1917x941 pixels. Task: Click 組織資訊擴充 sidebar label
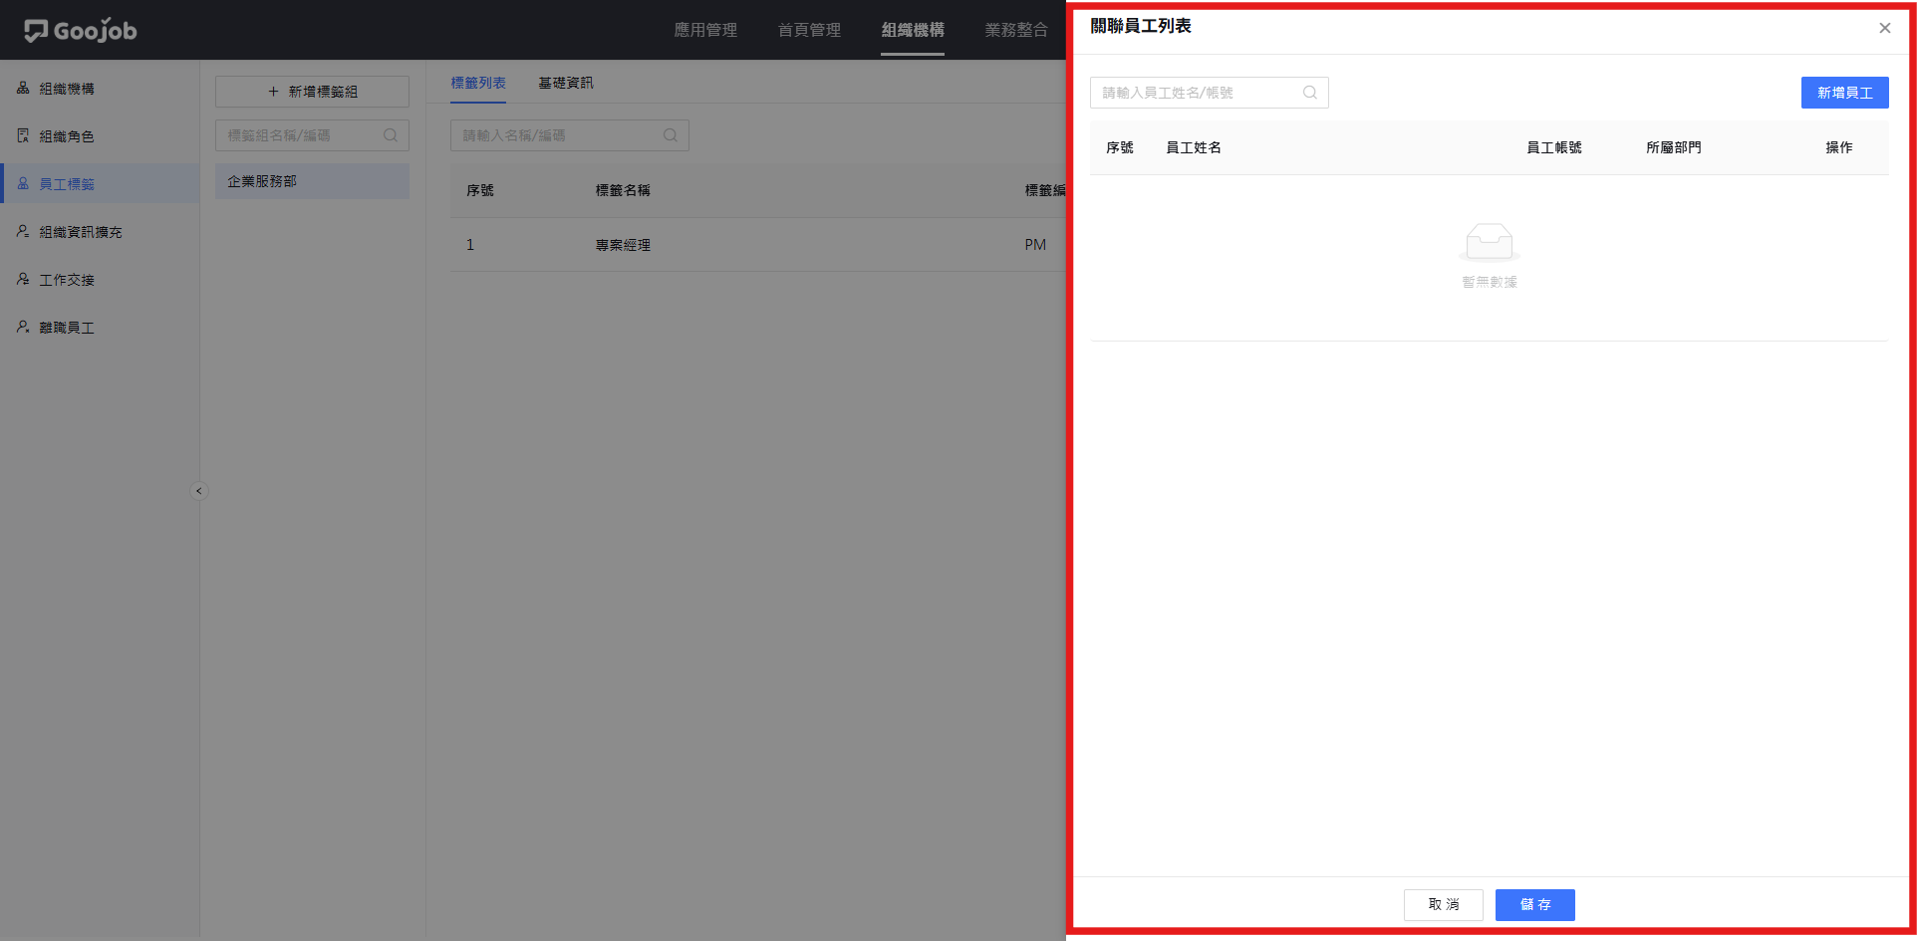(81, 232)
